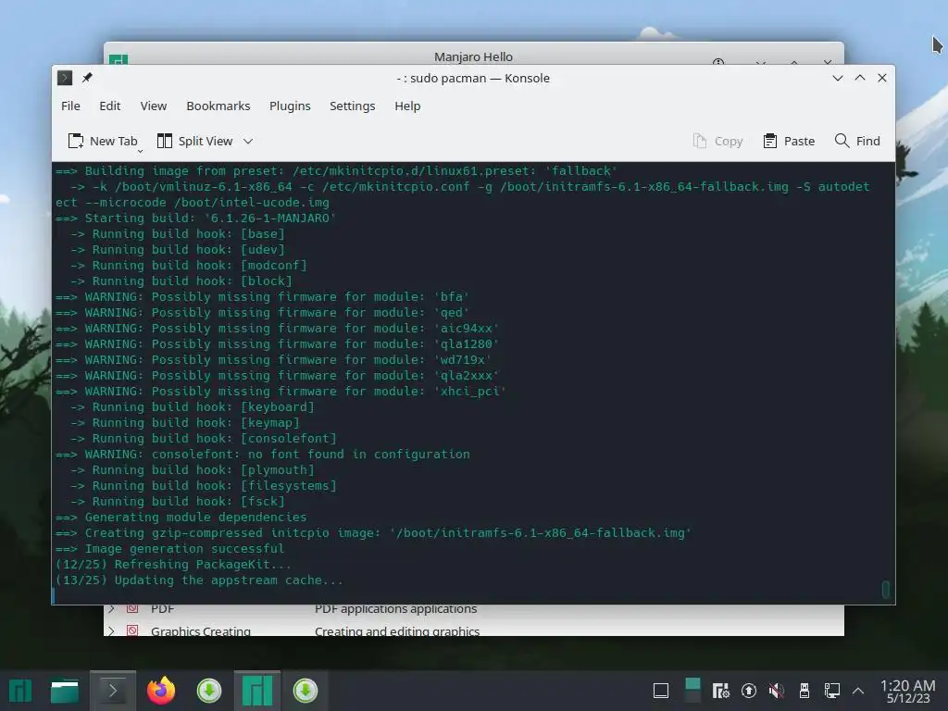Expand the PDF row in Manjaro Hello
Image resolution: width=948 pixels, height=711 pixels.
pyautogui.click(x=111, y=609)
